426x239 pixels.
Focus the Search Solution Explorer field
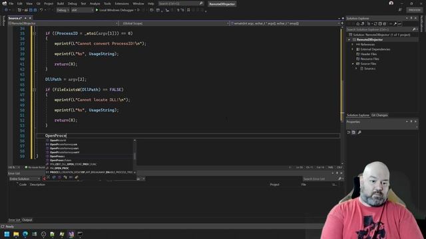(381, 29)
